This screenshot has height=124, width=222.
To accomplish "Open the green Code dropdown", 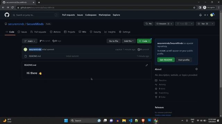I will pyautogui.click(x=144, y=41).
